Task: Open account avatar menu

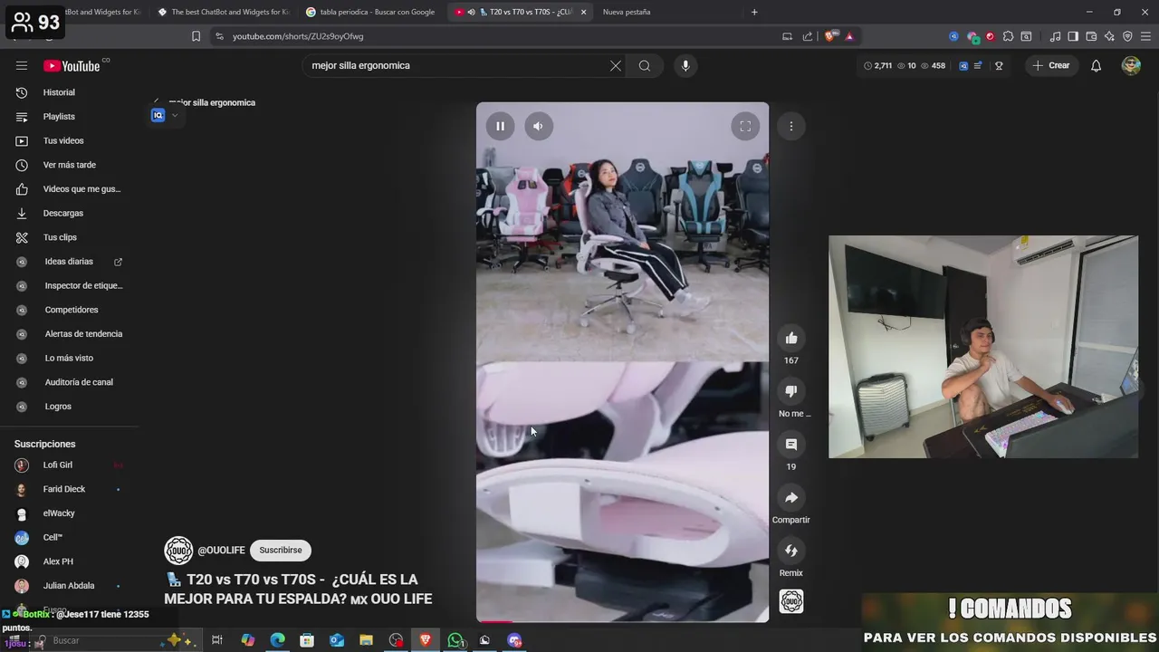Action: tap(1131, 65)
